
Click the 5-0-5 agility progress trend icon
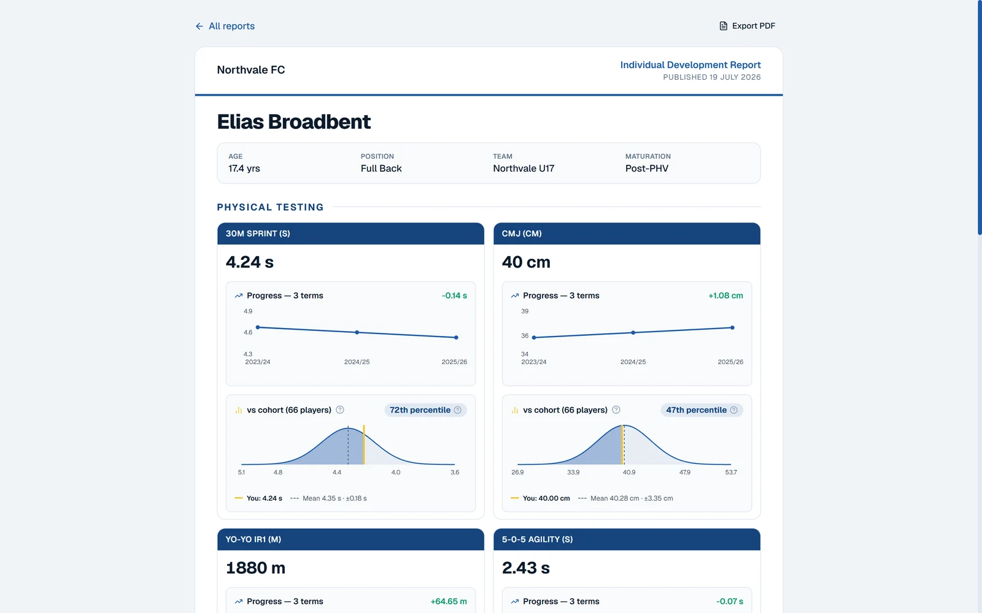point(515,601)
